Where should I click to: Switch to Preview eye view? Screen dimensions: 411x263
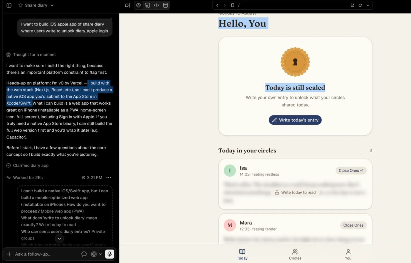click(x=139, y=5)
